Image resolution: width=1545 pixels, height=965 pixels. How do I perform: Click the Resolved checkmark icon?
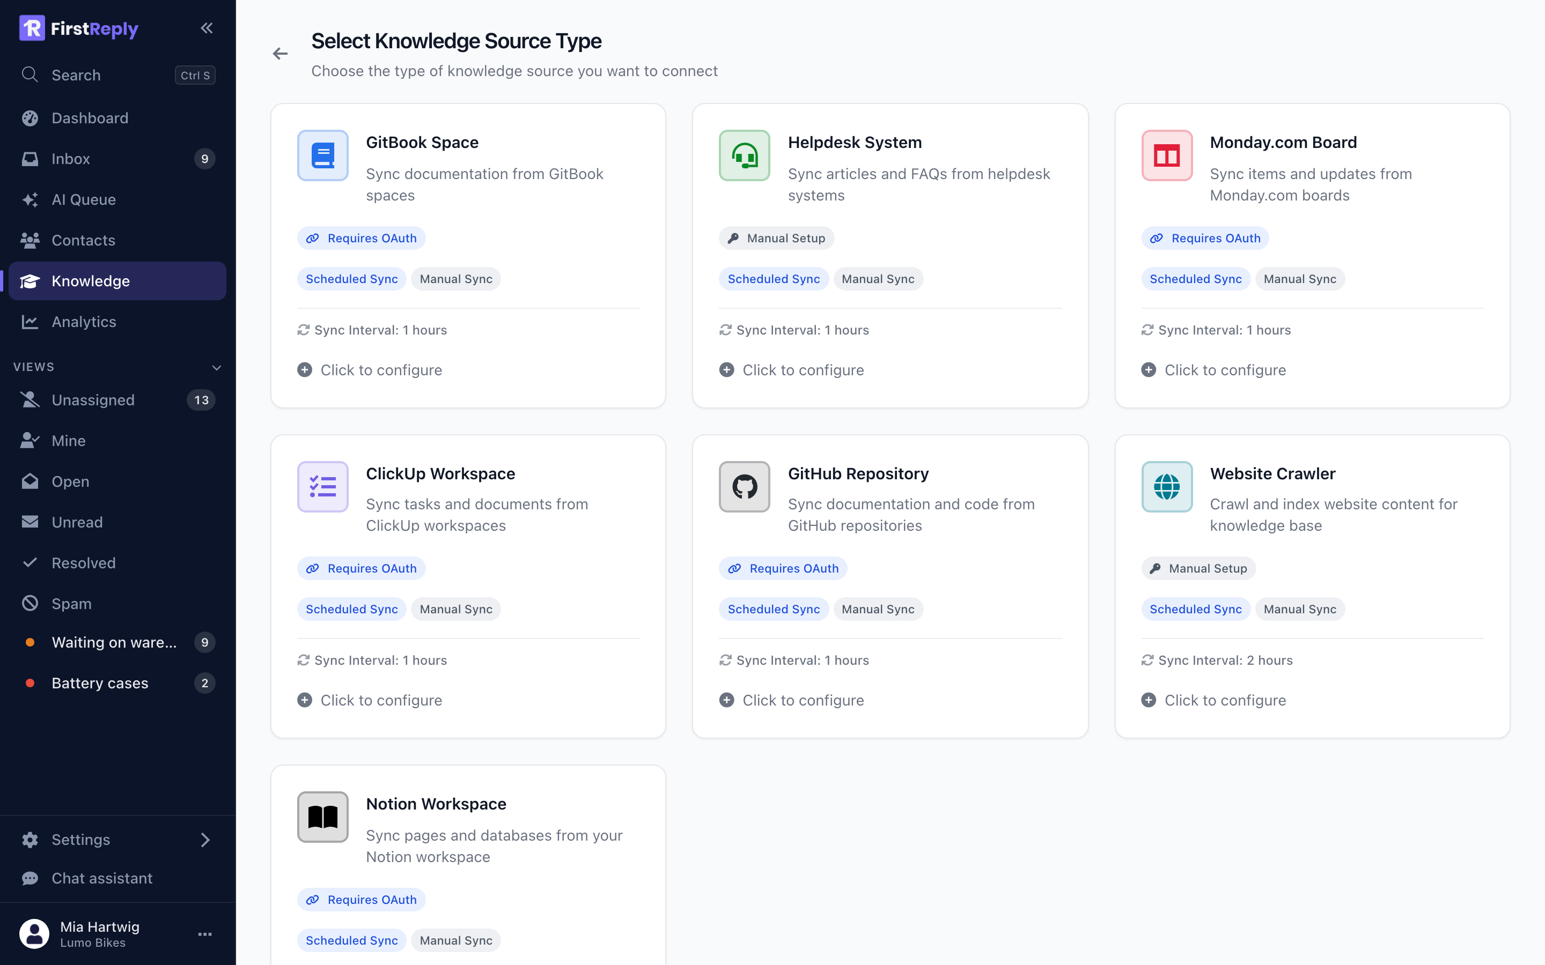pos(30,563)
